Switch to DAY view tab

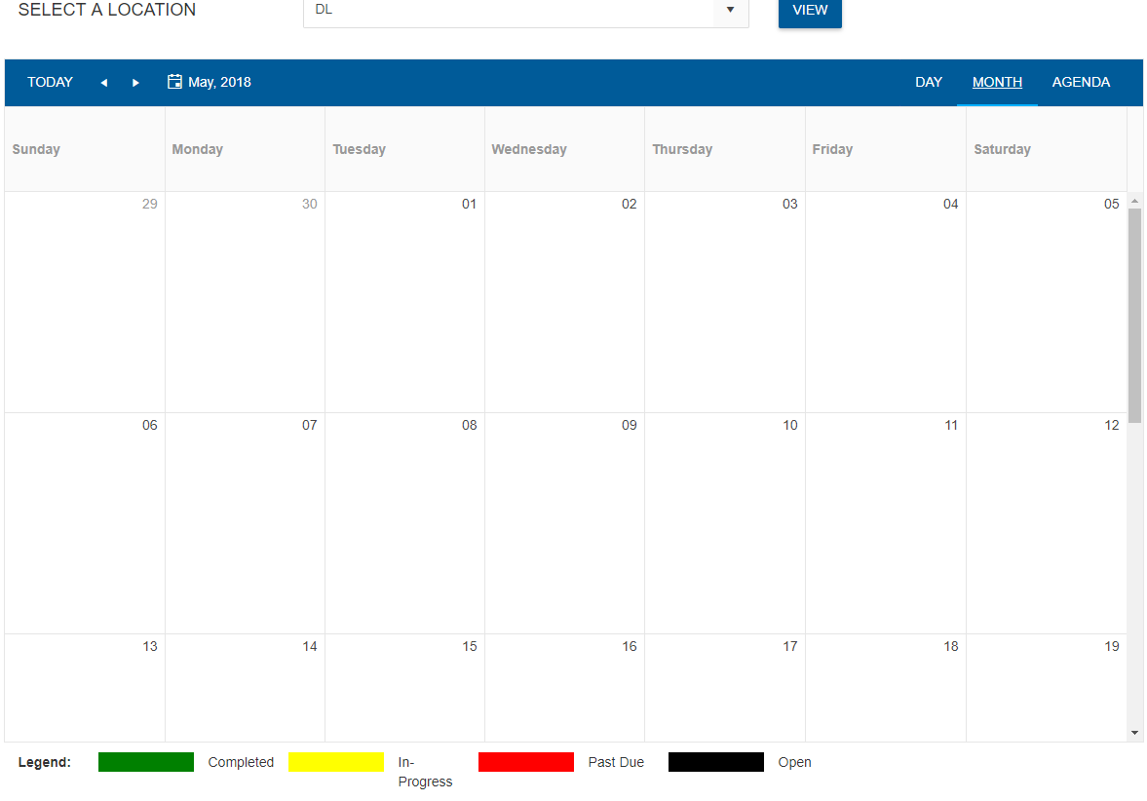(928, 82)
